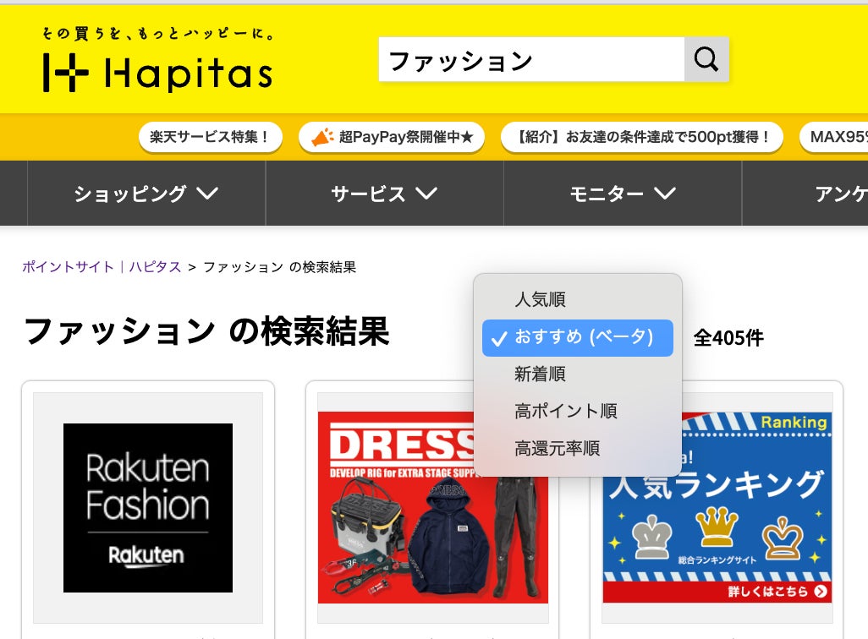Click the 詳しくはこちら arrow on ranking banner
This screenshot has width=868, height=639.
coord(821,591)
